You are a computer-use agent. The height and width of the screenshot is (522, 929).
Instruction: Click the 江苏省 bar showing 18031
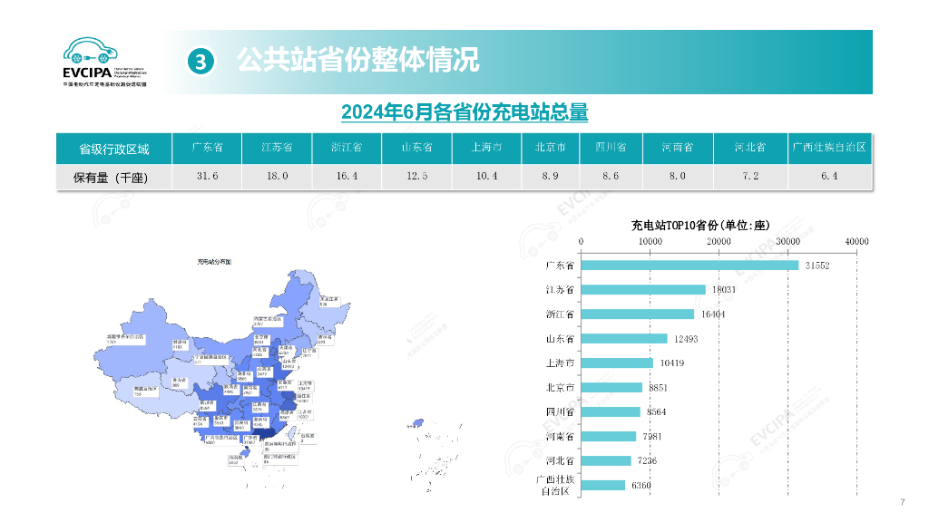click(645, 291)
